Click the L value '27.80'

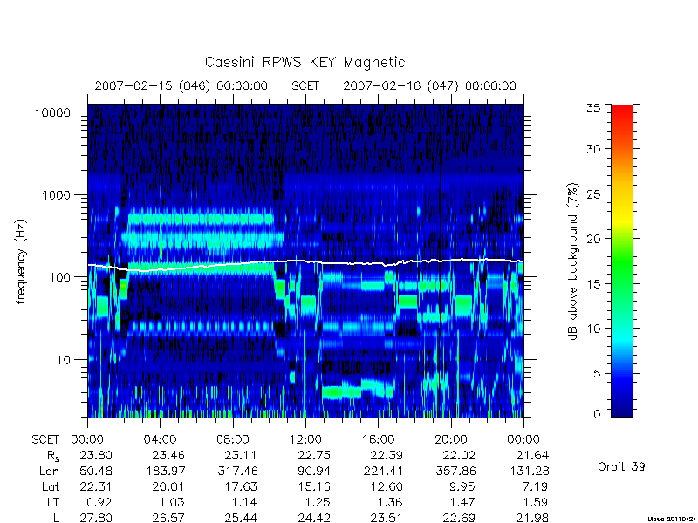pyautogui.click(x=96, y=518)
